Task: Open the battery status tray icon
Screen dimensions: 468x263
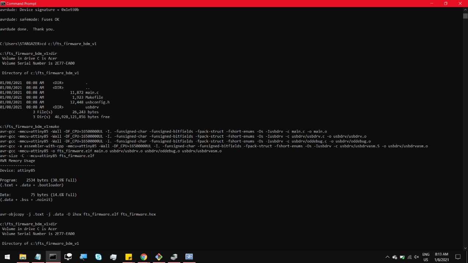Action: [x=402, y=257]
